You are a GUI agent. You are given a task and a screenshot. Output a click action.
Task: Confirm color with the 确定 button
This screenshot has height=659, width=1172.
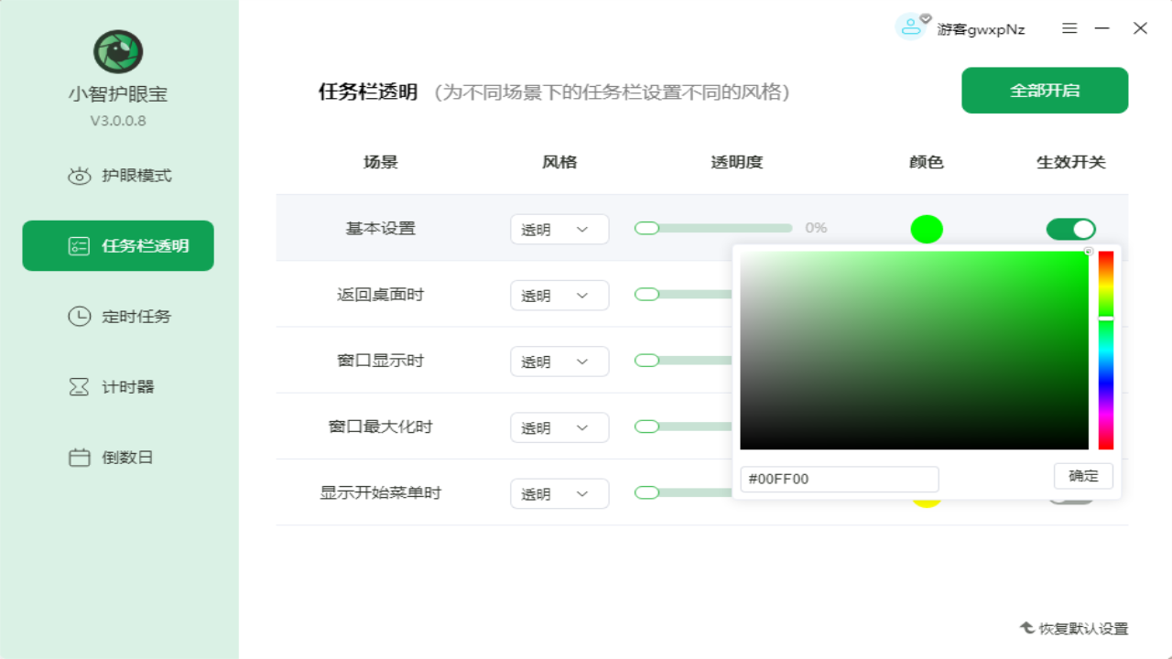(x=1083, y=476)
